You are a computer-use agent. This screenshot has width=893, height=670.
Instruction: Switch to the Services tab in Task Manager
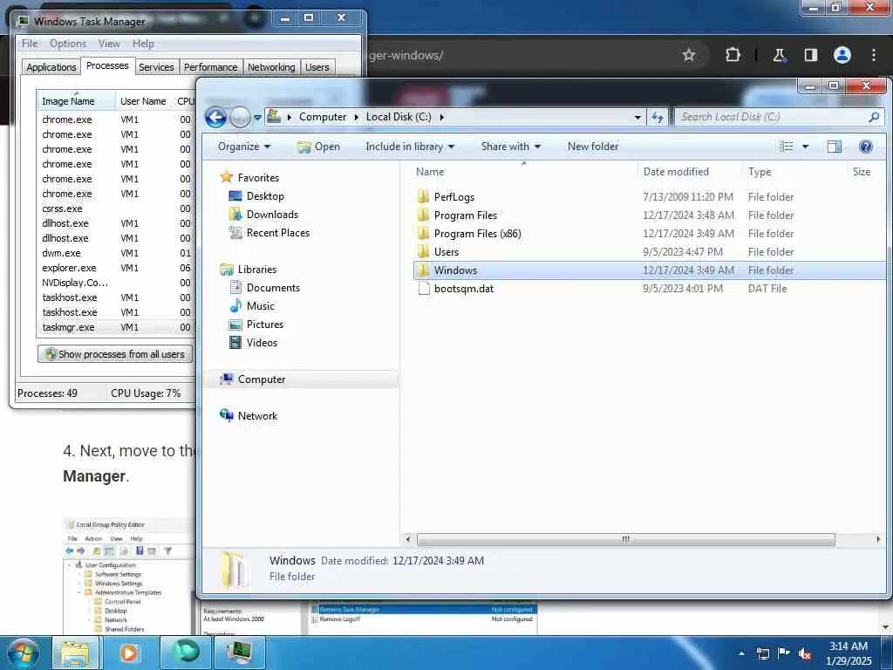(x=156, y=67)
